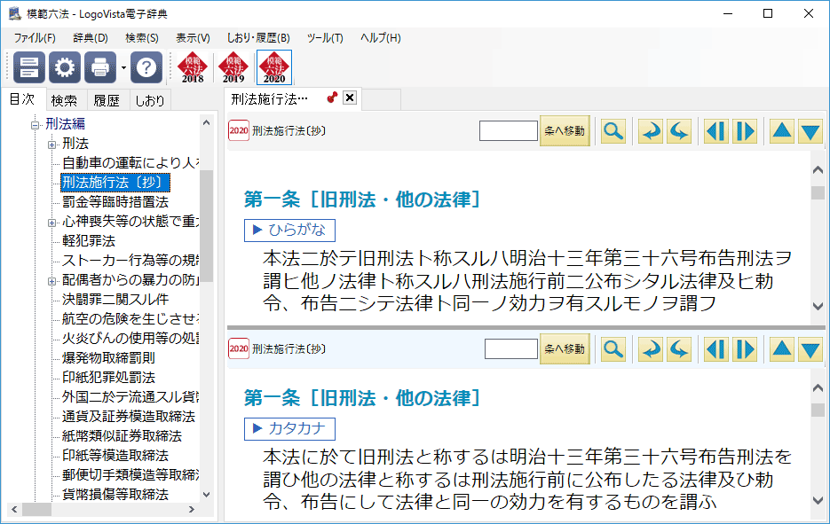Select the 模範六法 2018 dictionary icon

193,67
